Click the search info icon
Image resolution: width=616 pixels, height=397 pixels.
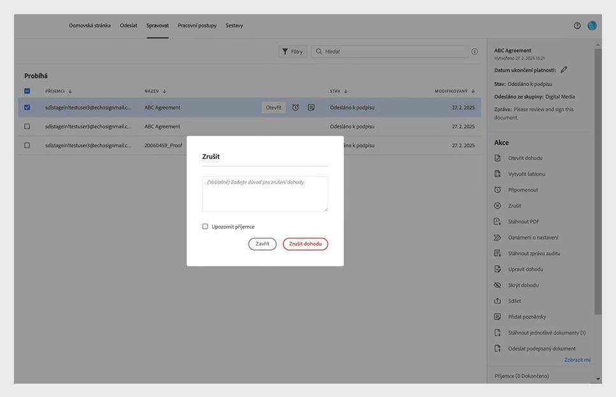pos(475,52)
